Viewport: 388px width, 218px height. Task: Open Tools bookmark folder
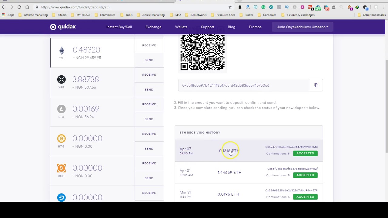click(x=126, y=15)
